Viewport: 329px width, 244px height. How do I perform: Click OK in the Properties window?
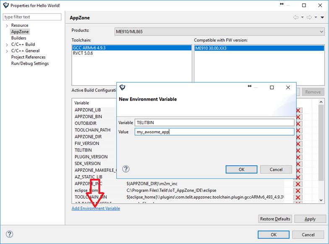pyautogui.click(x=274, y=234)
